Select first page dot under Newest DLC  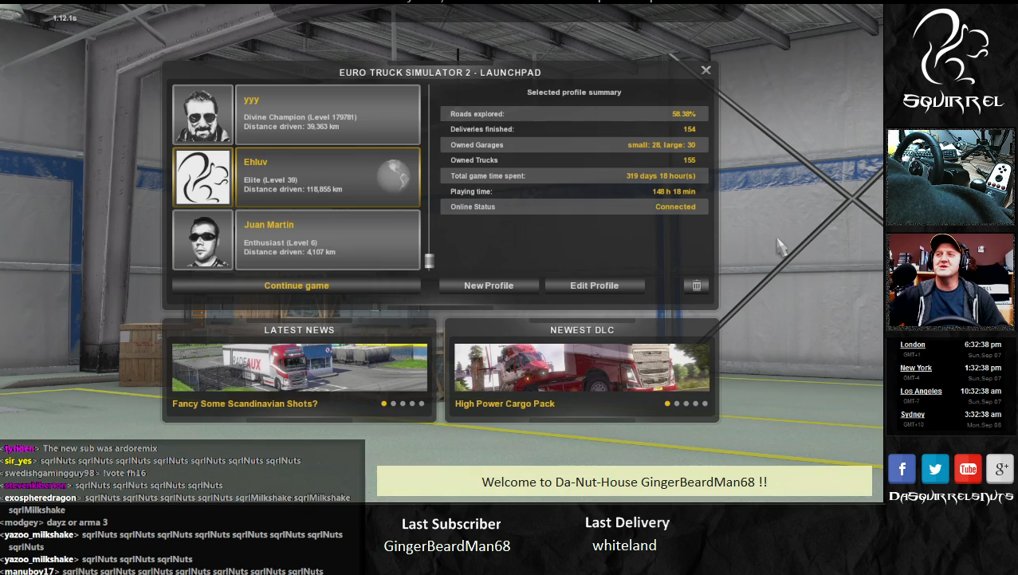(x=667, y=404)
